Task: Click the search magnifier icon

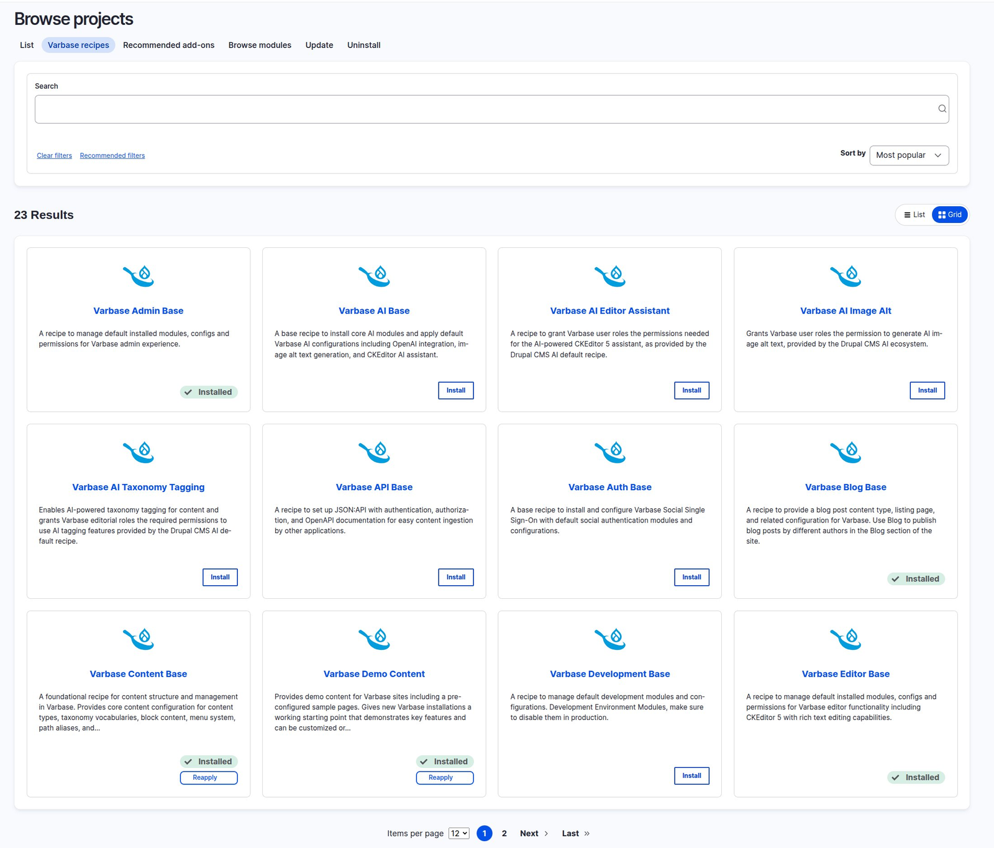Action: [x=942, y=109]
